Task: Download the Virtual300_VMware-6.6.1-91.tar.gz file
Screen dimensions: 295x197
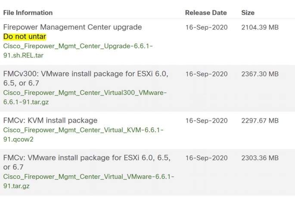Action: pos(85,97)
